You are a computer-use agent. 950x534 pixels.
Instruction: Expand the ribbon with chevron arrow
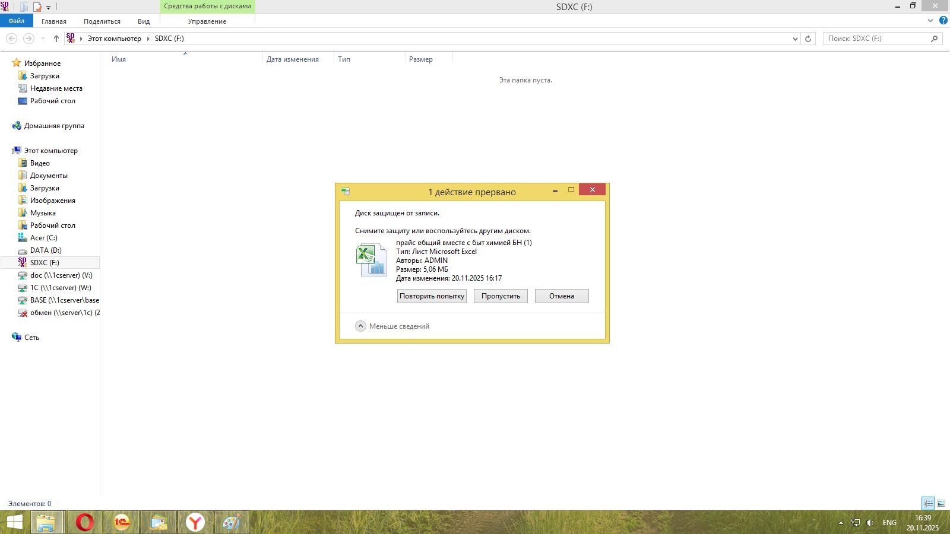[x=930, y=21]
